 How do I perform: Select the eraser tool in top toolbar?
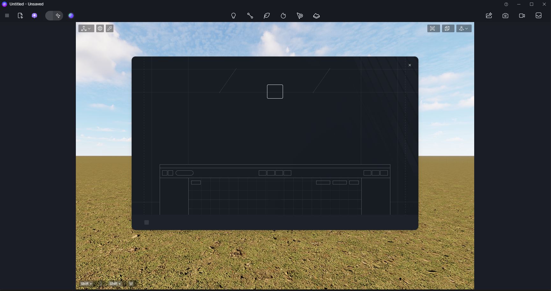click(316, 16)
